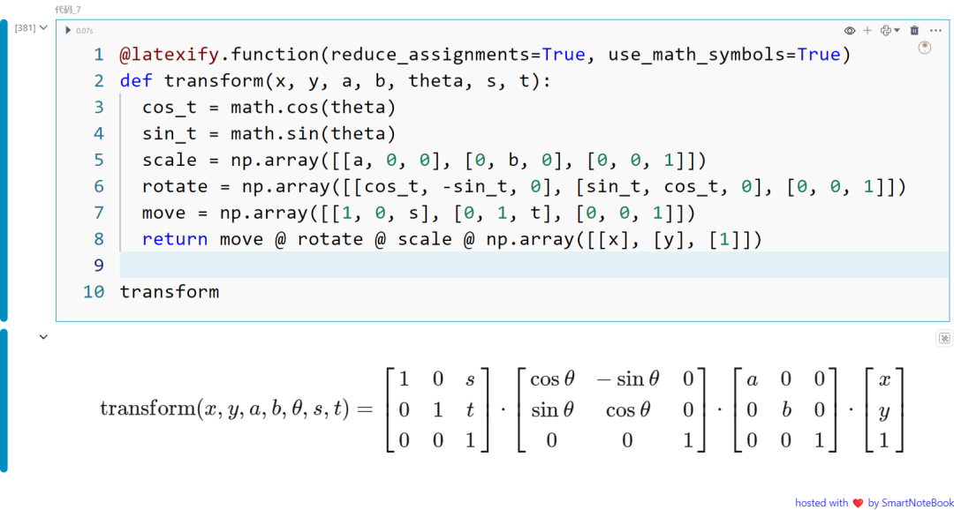
Task: Open more cell options via the ellipsis icon
Action: [936, 29]
